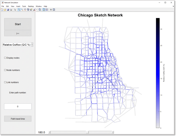Click the colorbar axis label Relative Outflow
This screenshot has width=176, height=136.
[164, 73]
